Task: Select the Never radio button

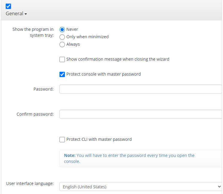Action: tap(62, 30)
